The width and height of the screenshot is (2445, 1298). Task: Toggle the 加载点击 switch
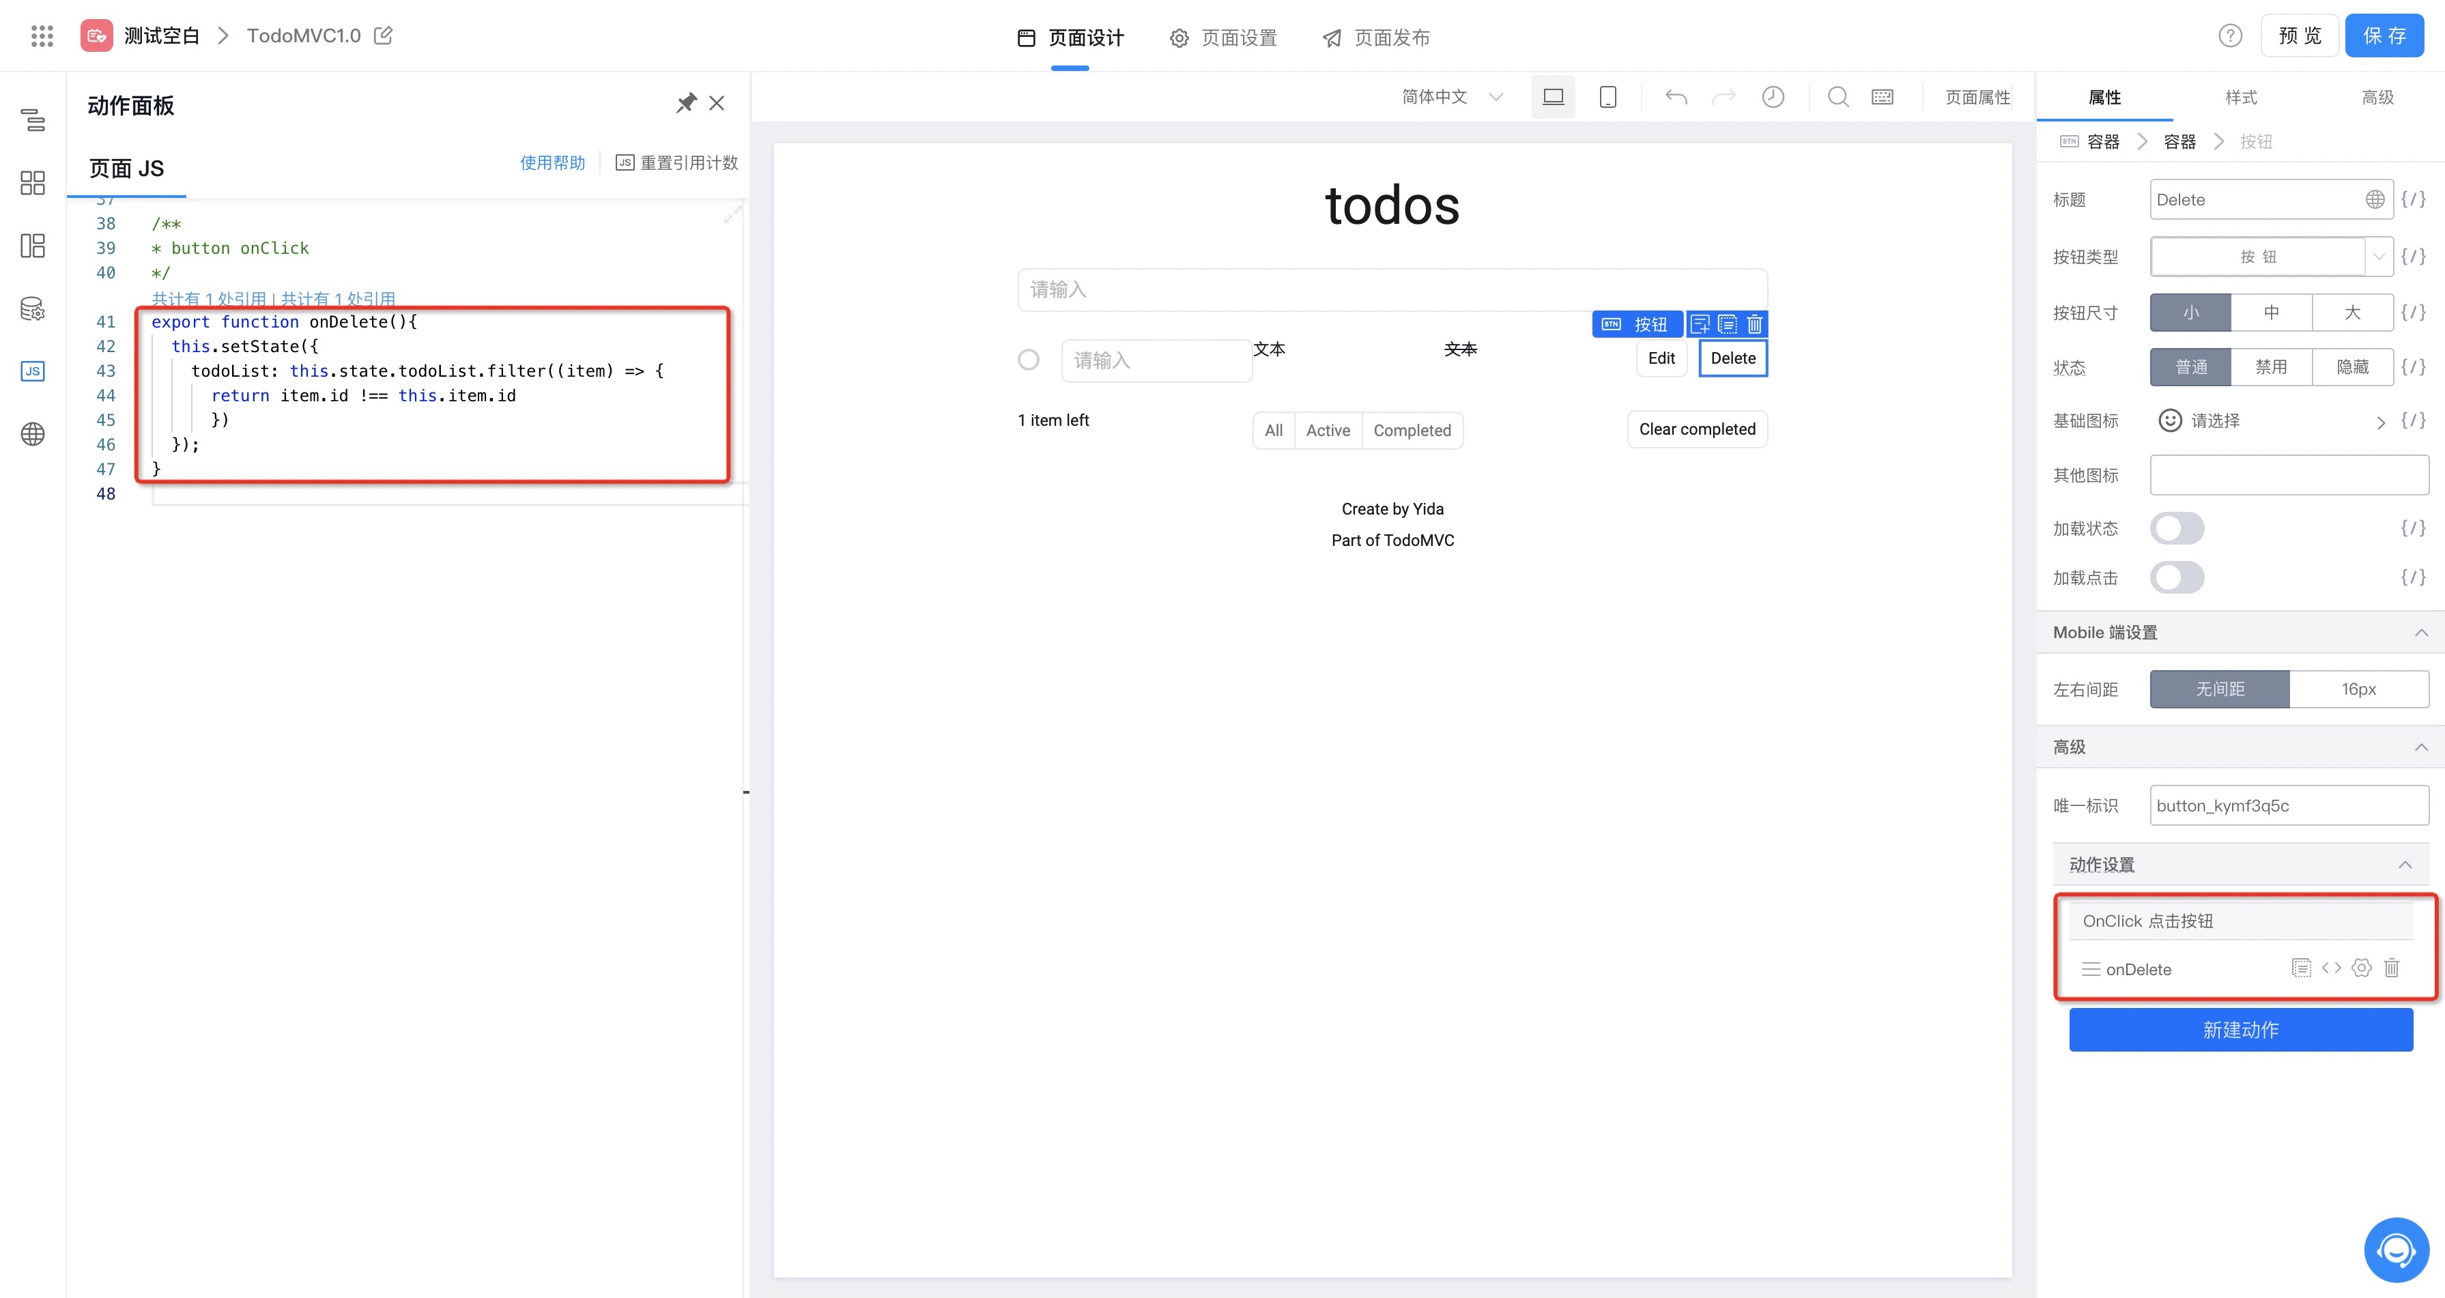[x=2176, y=578]
